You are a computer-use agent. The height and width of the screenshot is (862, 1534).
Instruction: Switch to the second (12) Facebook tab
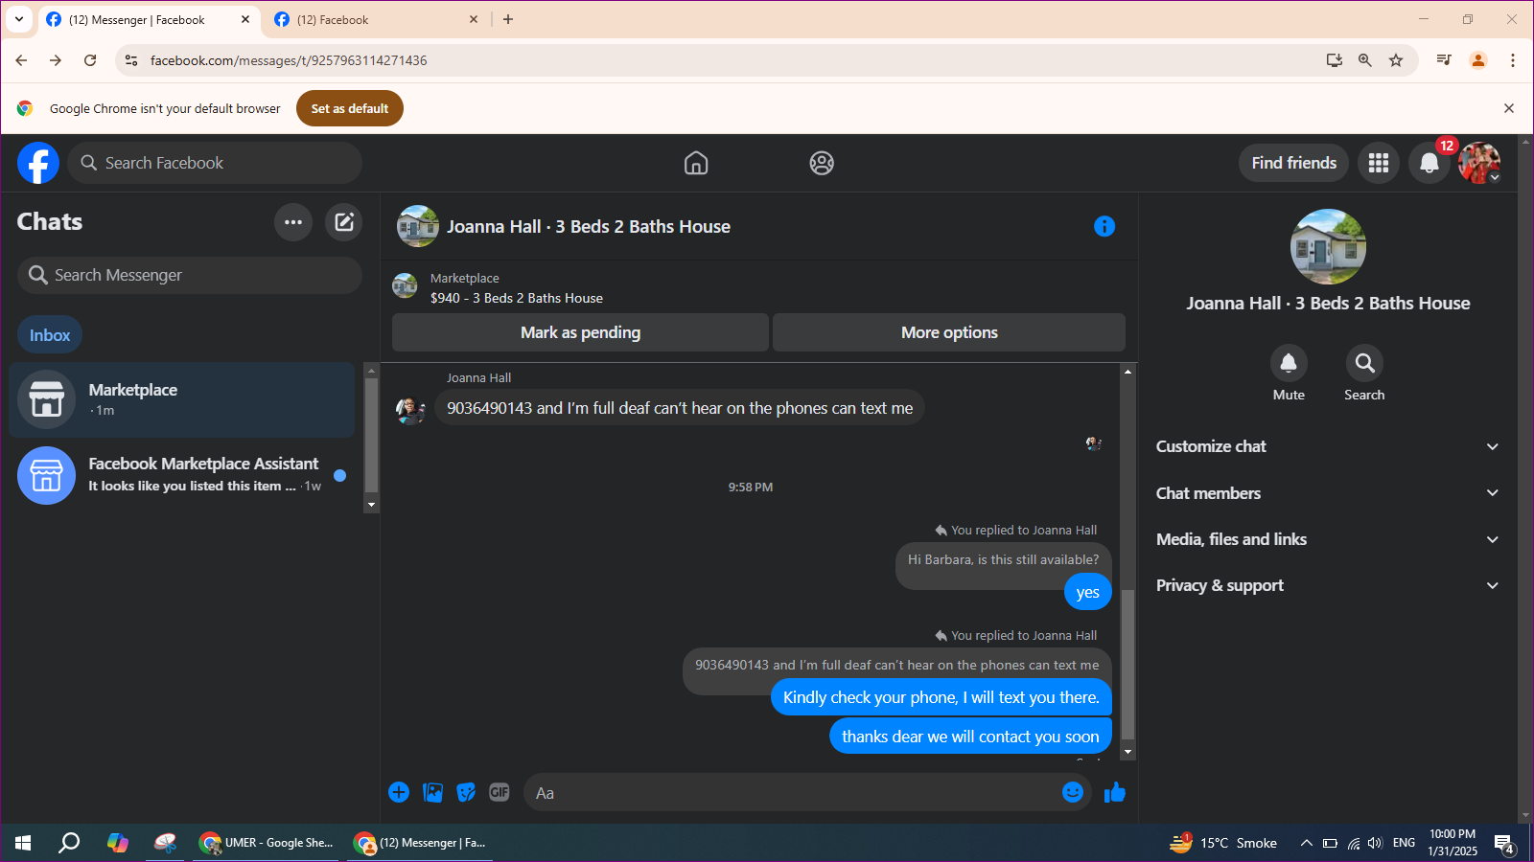coord(376,19)
